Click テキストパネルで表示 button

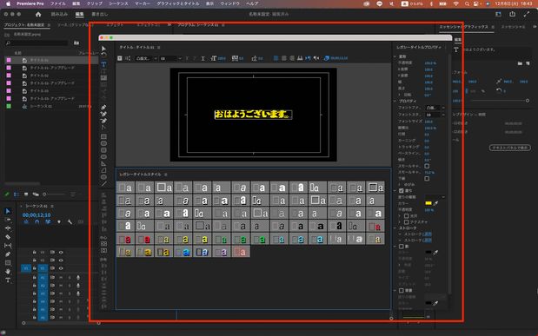(509, 148)
